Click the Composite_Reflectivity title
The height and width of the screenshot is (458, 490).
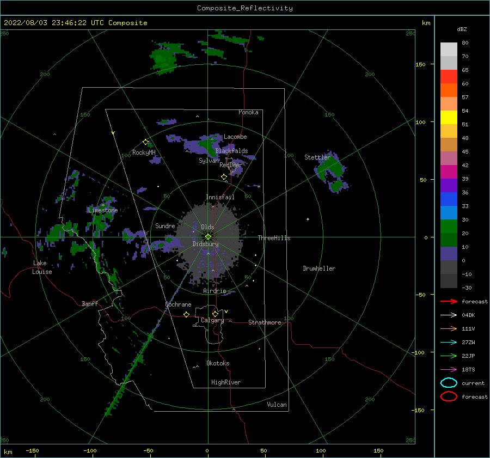tap(244, 8)
